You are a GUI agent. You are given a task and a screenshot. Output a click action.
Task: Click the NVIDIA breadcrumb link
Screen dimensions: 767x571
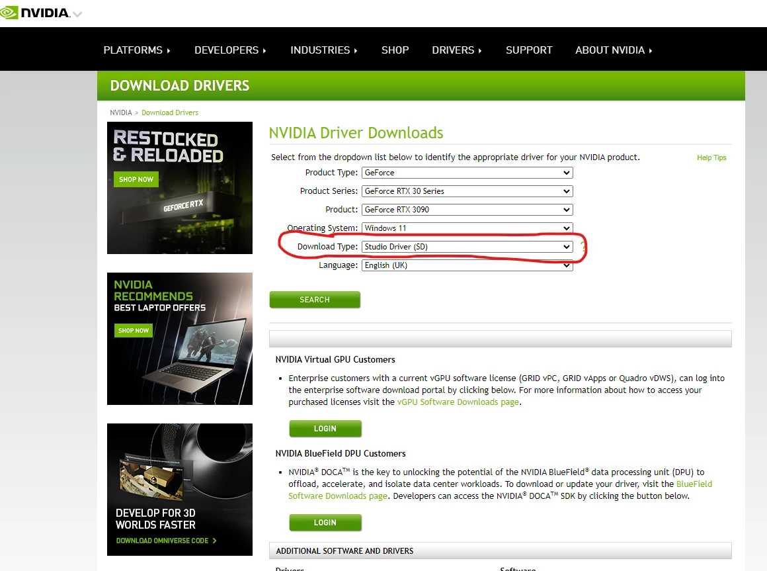pyautogui.click(x=121, y=112)
